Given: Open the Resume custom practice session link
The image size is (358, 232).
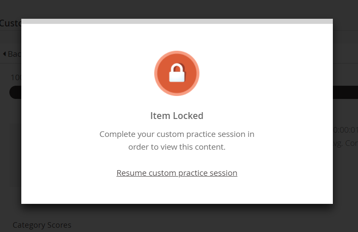Looking at the screenshot, I should 177,173.
